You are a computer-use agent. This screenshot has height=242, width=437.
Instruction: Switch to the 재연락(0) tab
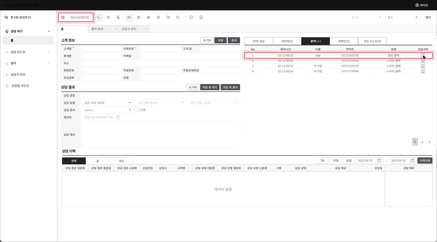pyautogui.click(x=287, y=41)
